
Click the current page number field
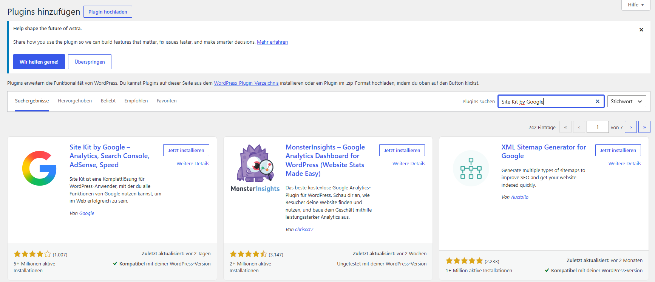click(x=598, y=127)
